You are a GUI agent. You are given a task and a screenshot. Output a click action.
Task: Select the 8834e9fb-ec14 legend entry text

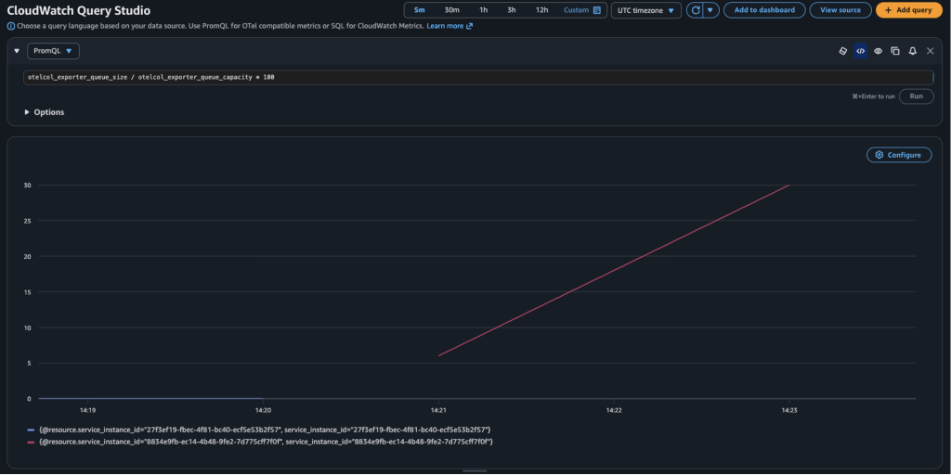tap(266, 443)
